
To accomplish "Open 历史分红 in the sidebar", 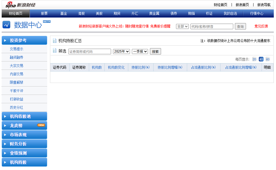I will coord(16,107).
